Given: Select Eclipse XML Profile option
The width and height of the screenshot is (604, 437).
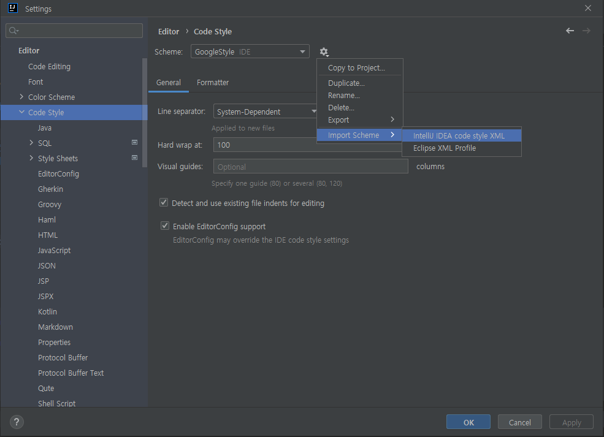Looking at the screenshot, I should pyautogui.click(x=462, y=148).
